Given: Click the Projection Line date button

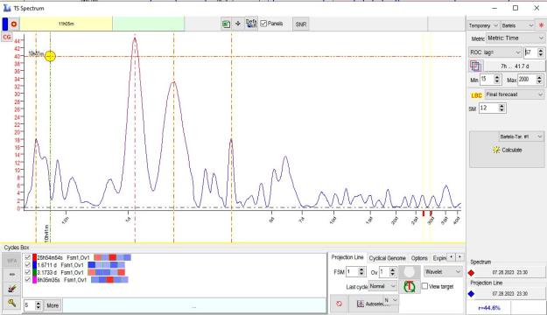Looking at the screenshot, I should [509, 294].
